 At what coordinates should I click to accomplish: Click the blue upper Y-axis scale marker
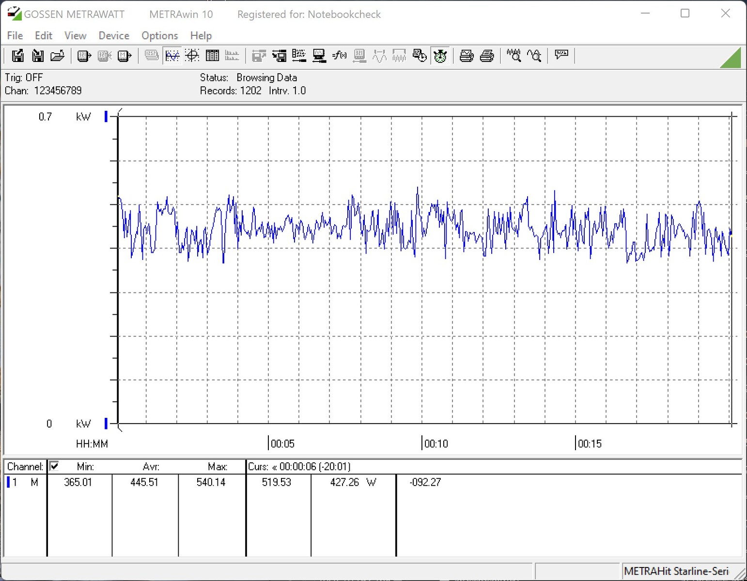pos(106,116)
